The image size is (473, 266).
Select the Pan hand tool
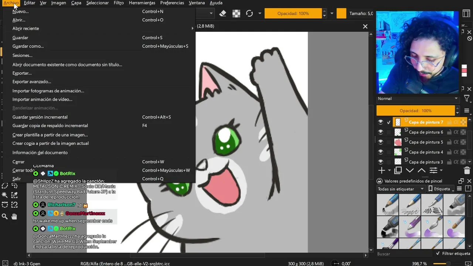pyautogui.click(x=14, y=216)
